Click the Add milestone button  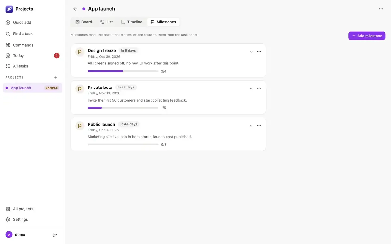click(367, 36)
